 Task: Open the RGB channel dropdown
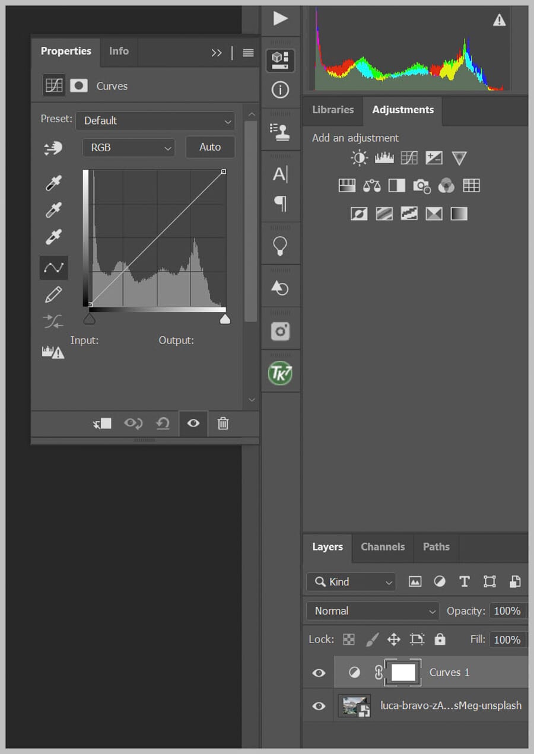128,147
